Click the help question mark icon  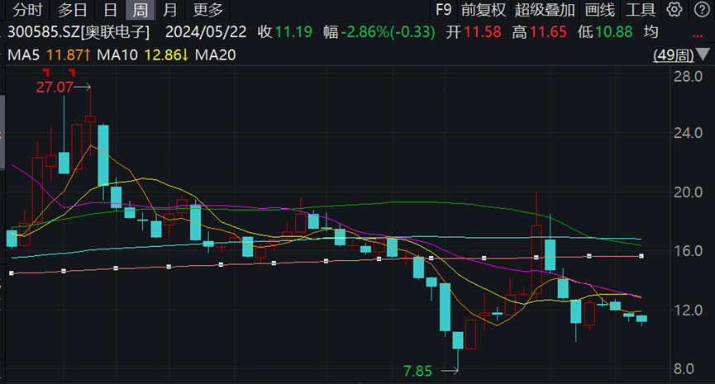[701, 10]
